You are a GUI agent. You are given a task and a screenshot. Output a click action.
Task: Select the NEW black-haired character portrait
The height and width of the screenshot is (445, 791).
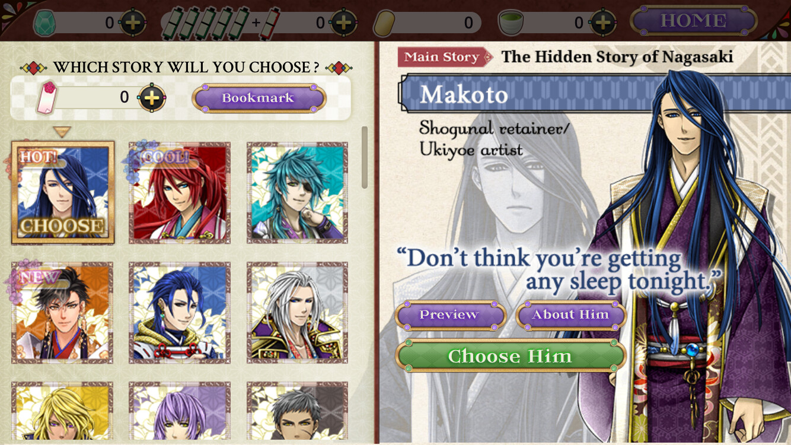coord(62,313)
